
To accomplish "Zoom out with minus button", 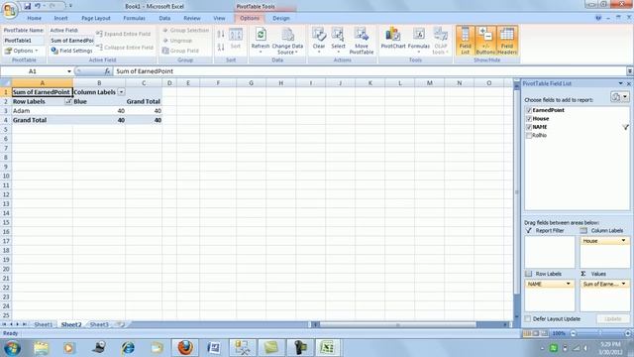I will (574, 333).
